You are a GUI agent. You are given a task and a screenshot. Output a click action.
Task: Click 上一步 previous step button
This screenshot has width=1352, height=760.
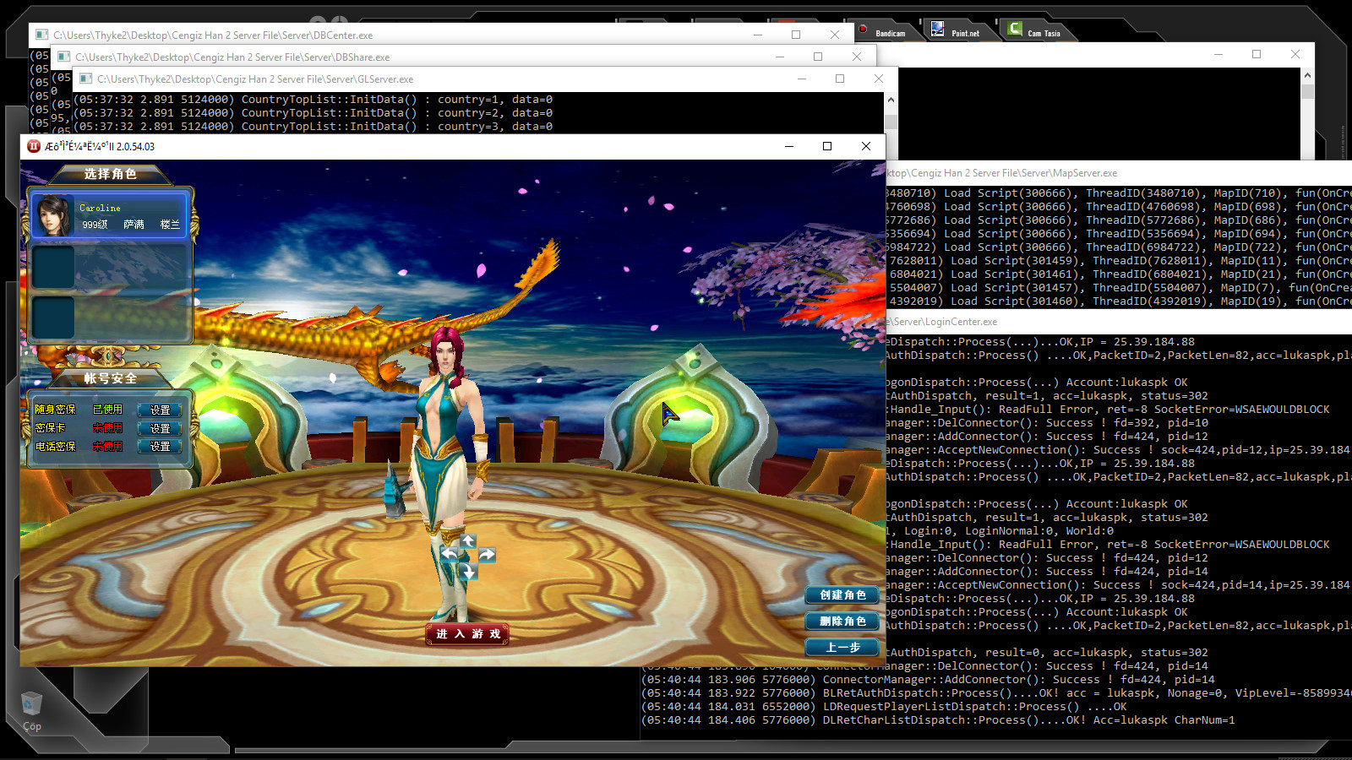[842, 648]
